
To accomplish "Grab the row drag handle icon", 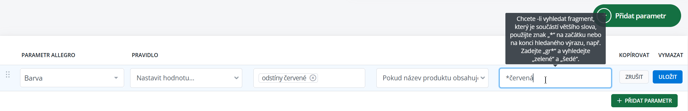I will [8, 75].
